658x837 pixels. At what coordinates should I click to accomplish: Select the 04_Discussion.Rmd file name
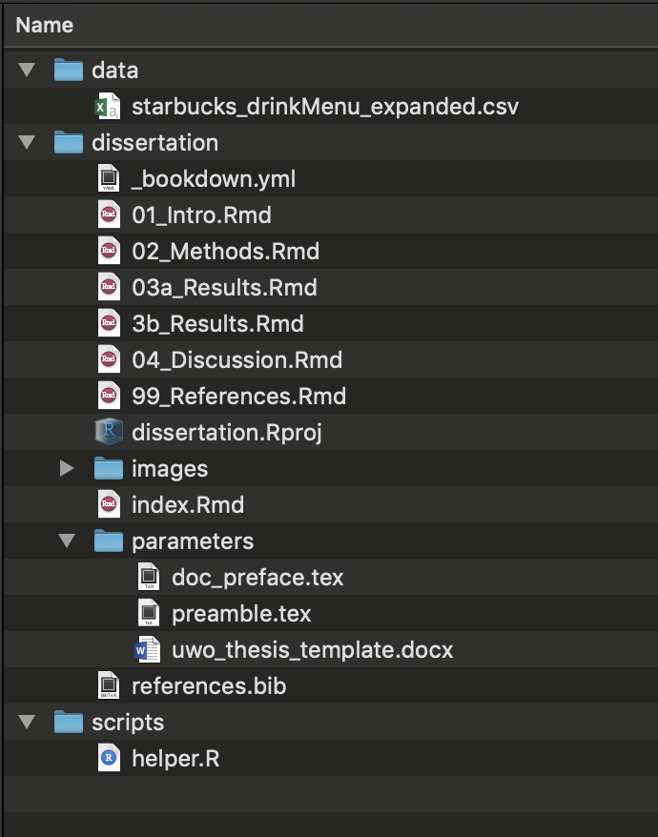[x=236, y=360]
